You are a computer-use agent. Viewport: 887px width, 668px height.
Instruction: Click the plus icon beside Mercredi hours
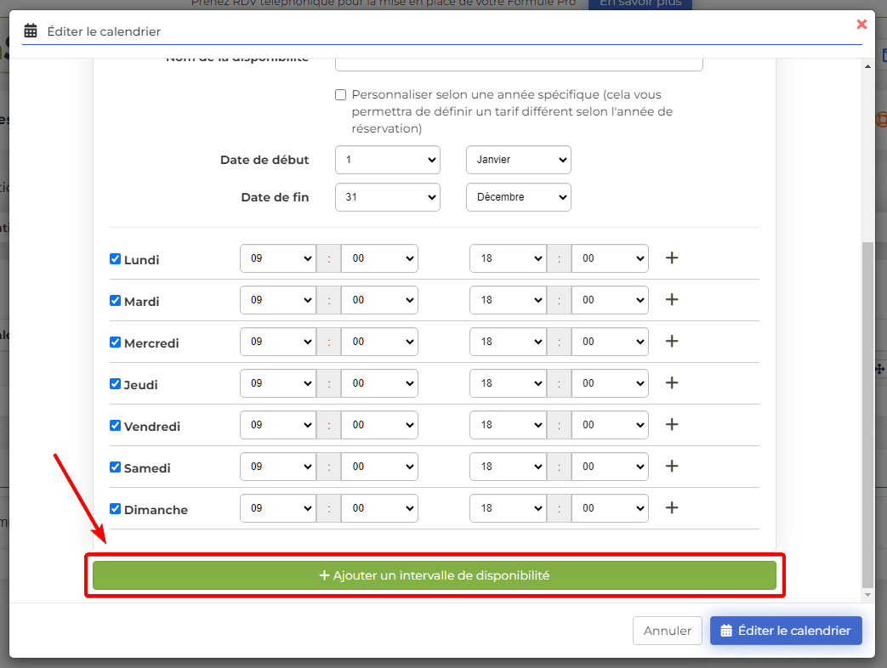click(671, 341)
